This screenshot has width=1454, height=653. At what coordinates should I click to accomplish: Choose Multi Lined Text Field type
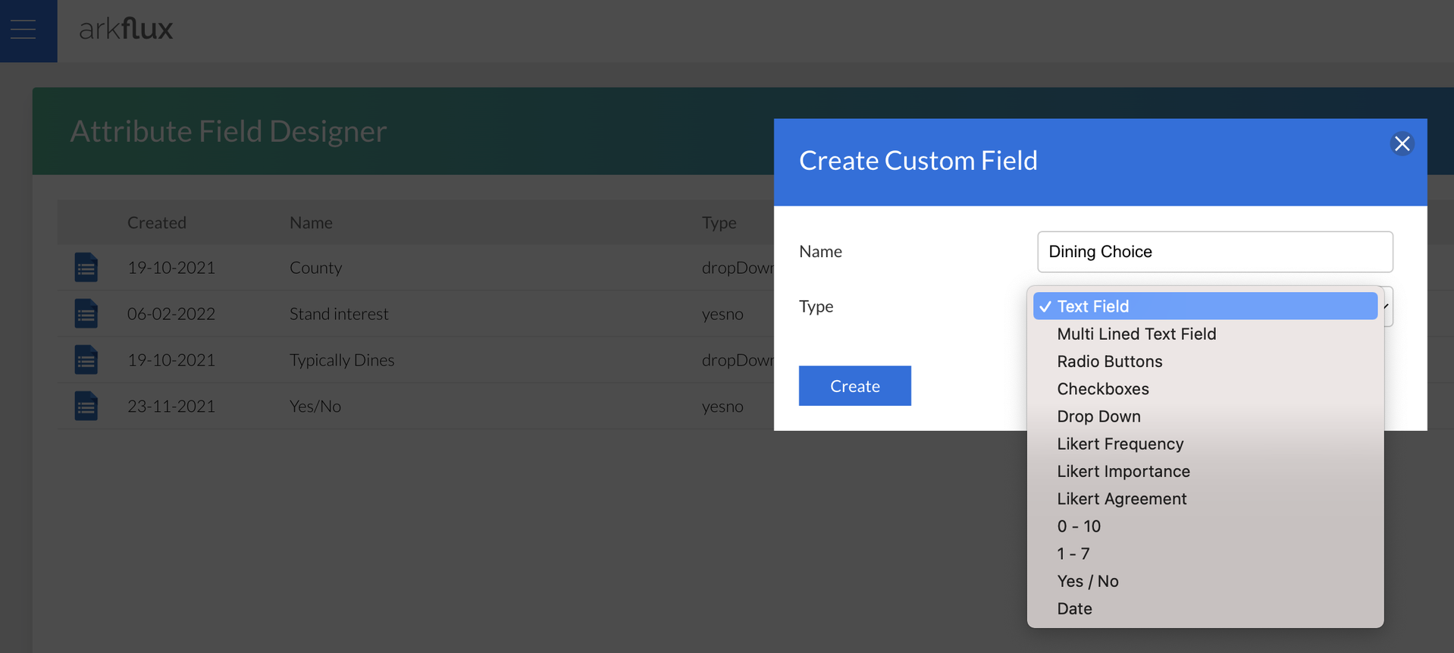click(x=1136, y=334)
